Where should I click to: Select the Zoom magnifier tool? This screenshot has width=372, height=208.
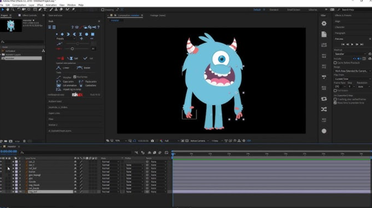[x=12, y=10]
